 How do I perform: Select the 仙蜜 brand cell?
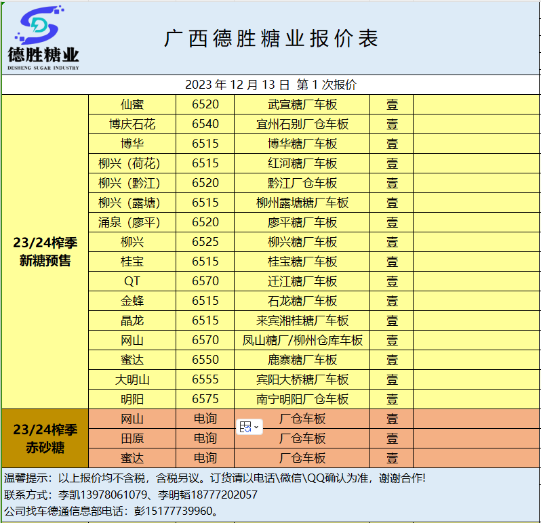click(132, 104)
